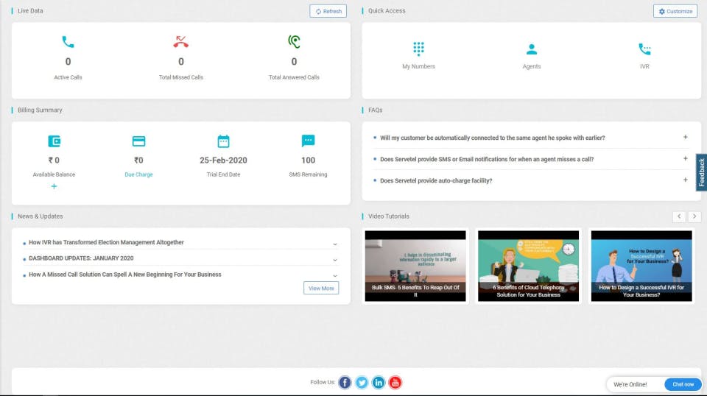Click the Customize button in Quick Access
Screen dimensions: 707x396
[675, 11]
